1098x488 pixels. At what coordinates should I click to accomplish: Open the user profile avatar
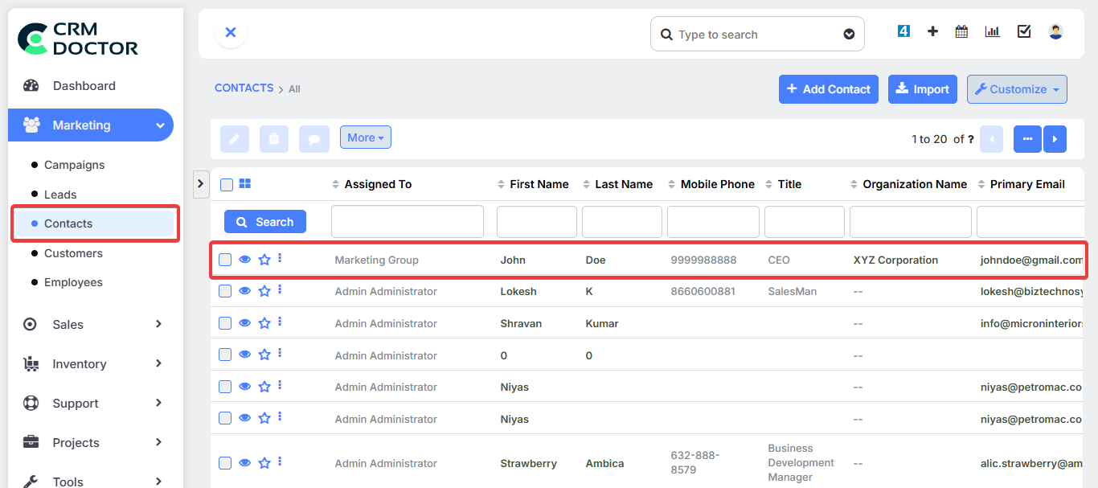tap(1055, 32)
